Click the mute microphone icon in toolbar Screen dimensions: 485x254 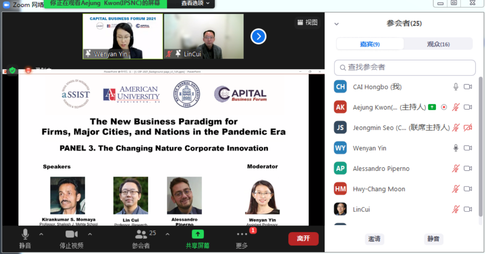point(25,234)
